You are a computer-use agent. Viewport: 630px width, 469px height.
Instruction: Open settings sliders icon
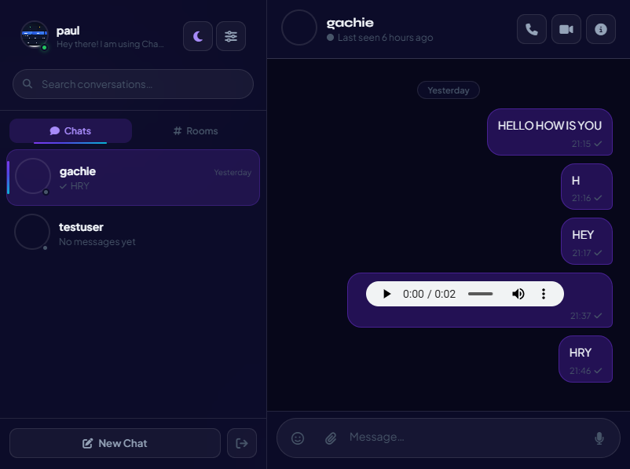coord(231,36)
